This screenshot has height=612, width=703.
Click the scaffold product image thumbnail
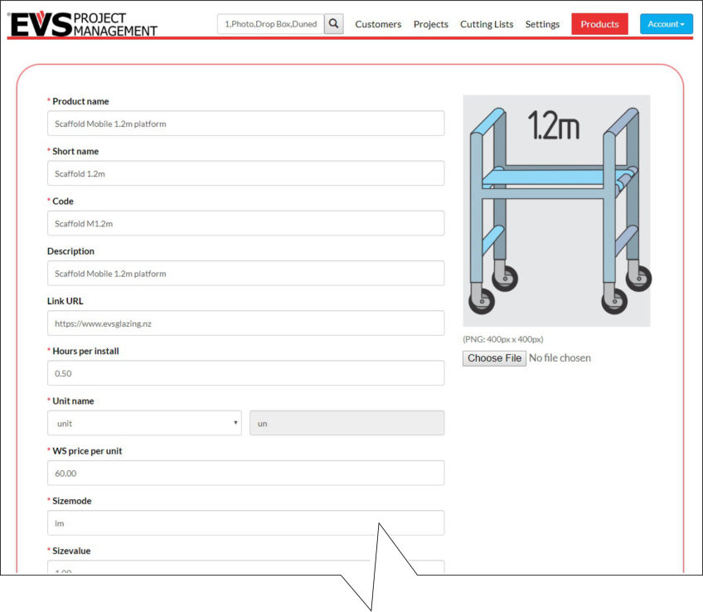[556, 211]
